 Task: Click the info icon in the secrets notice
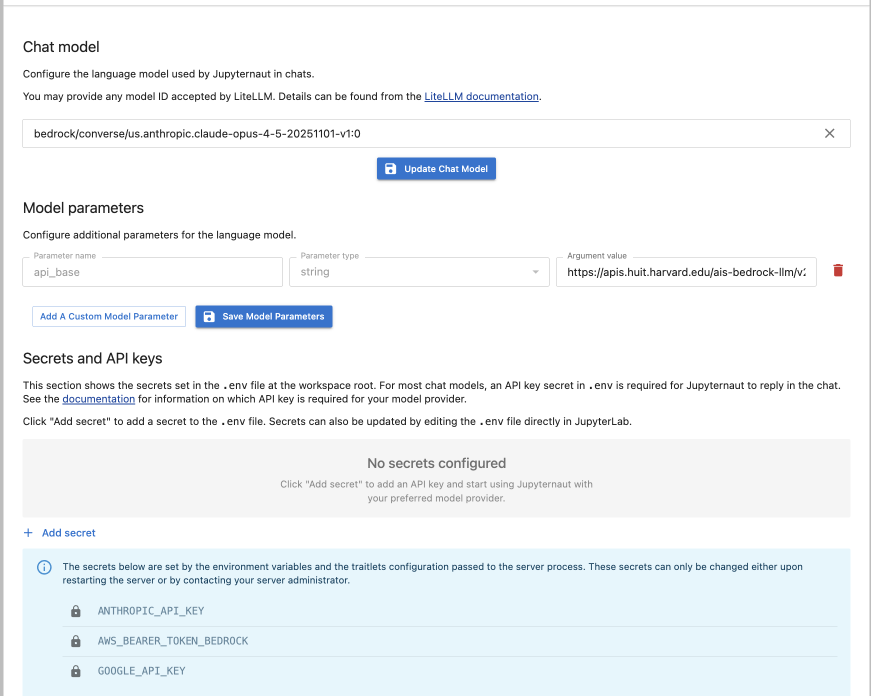(44, 568)
